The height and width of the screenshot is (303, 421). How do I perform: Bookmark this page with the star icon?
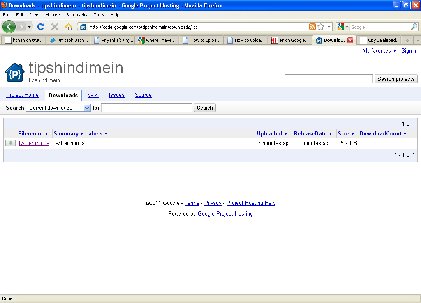321,27
